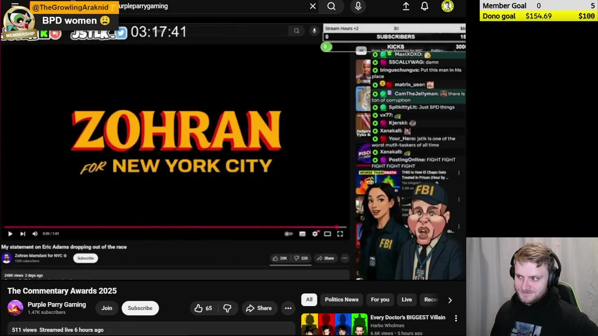The height and width of the screenshot is (336, 598).
Task: Open Every Doctor's BIGGEST Villain thumbnail
Action: [334, 325]
